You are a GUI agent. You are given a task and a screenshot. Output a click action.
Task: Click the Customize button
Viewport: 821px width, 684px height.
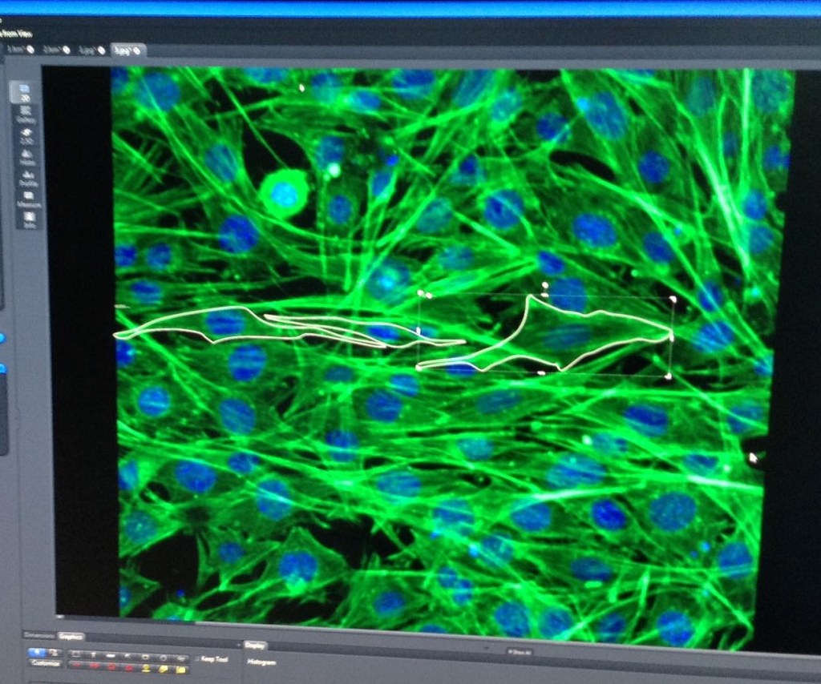click(46, 663)
